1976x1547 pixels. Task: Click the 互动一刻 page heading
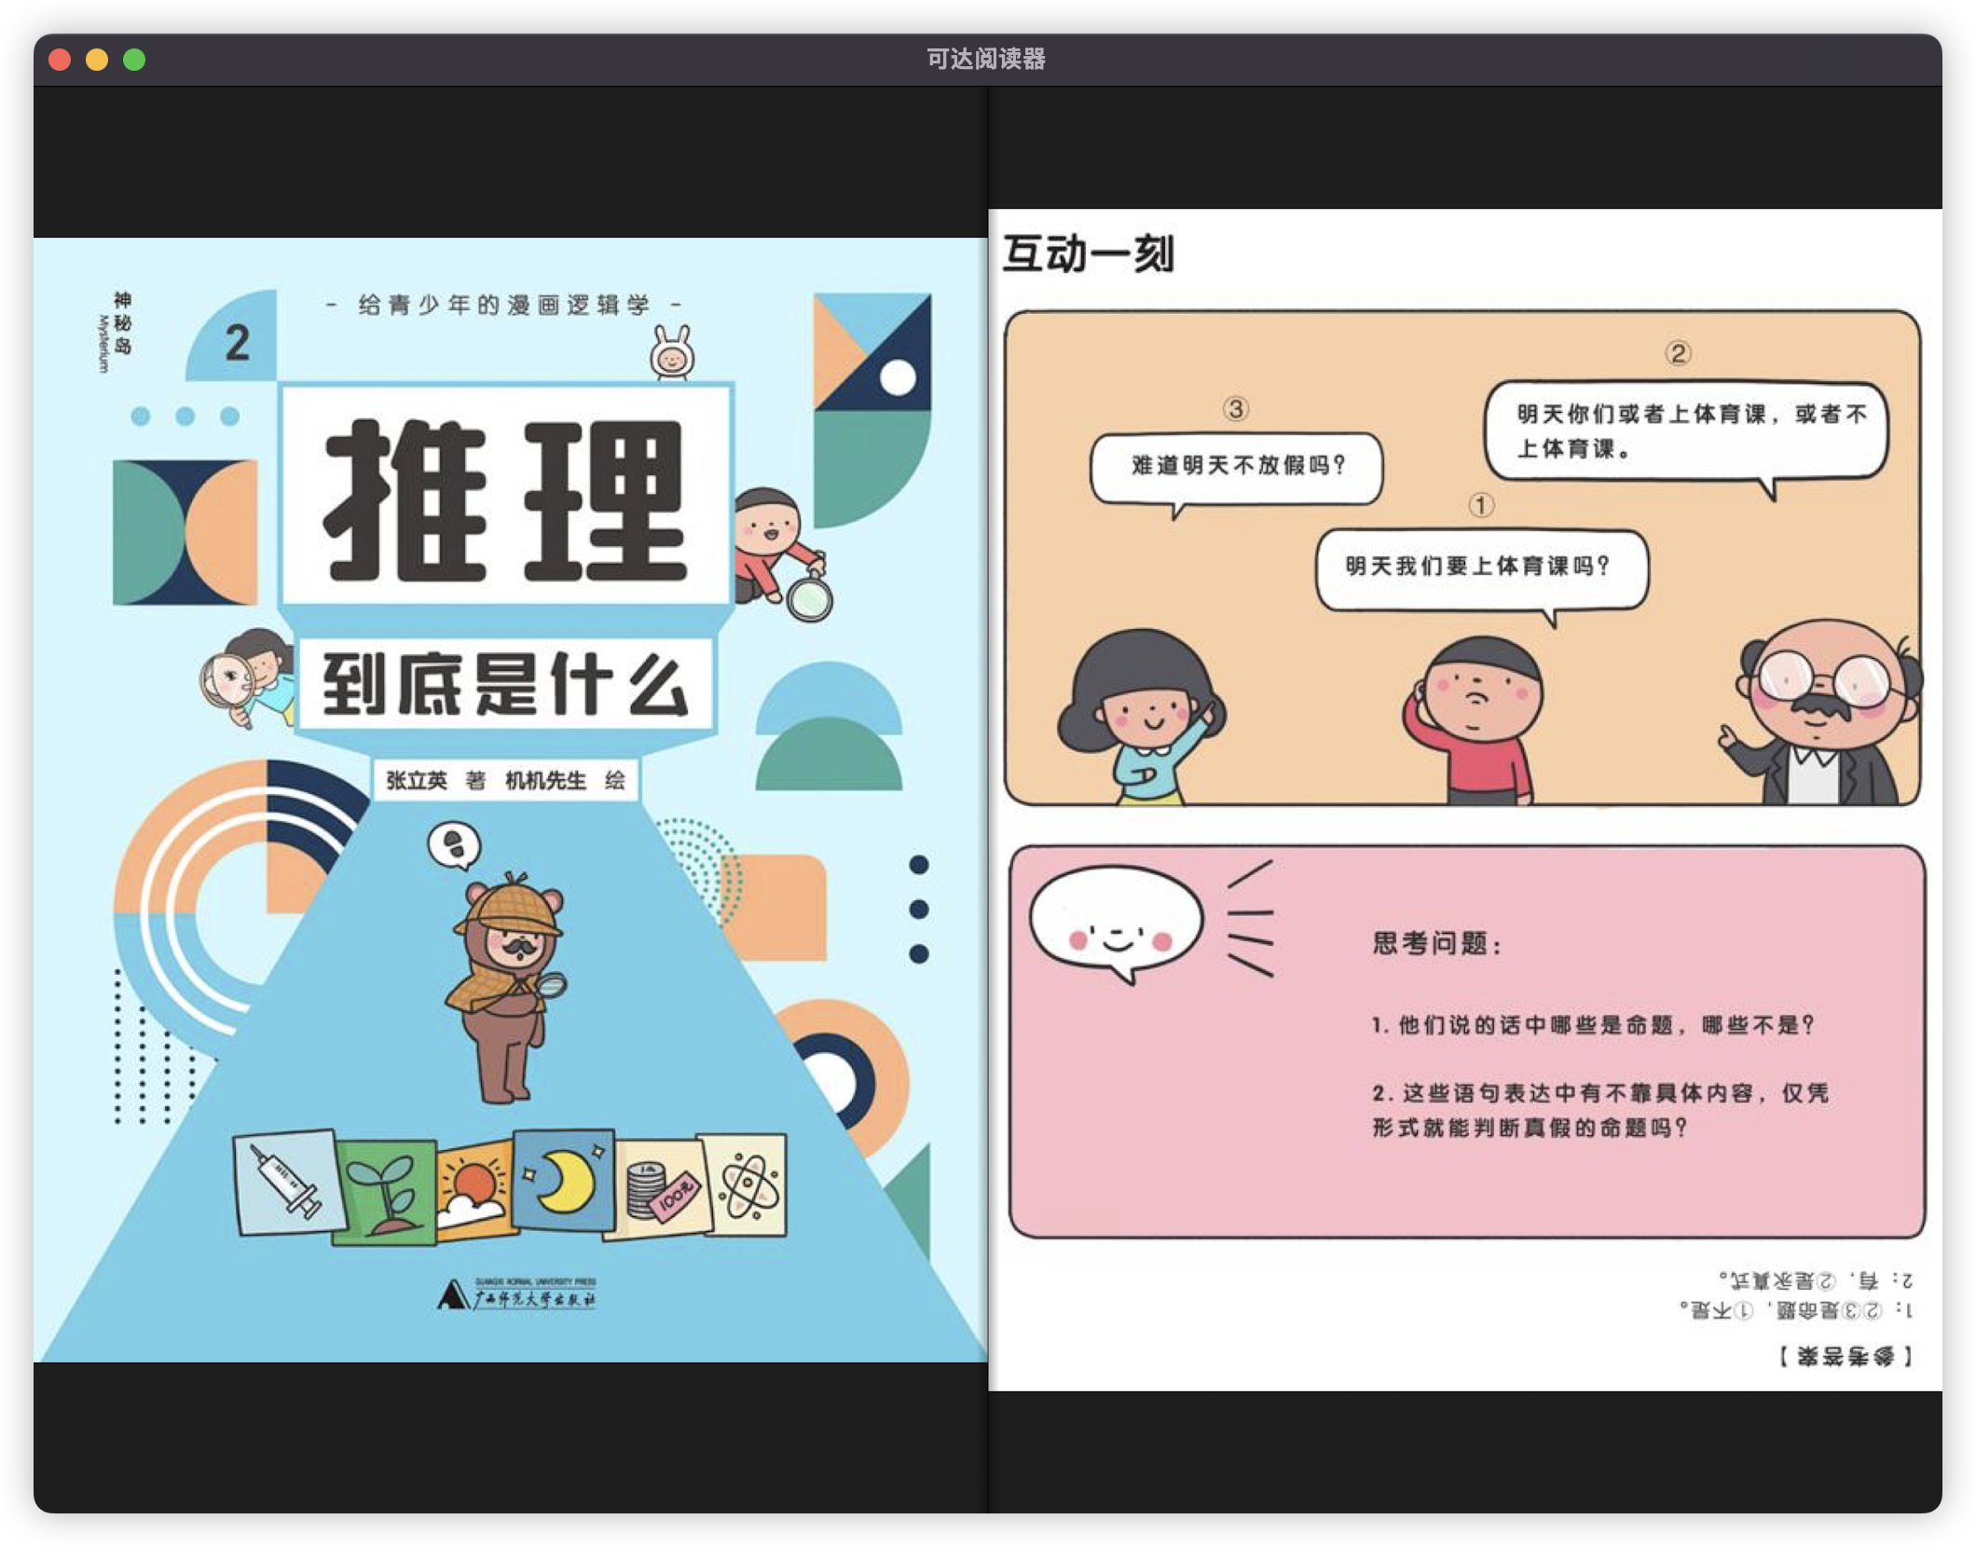(1088, 253)
